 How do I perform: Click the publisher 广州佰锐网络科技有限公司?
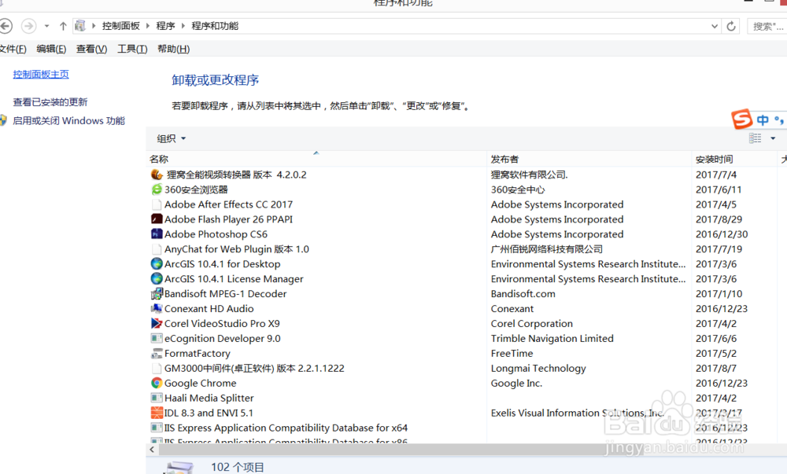click(x=547, y=249)
